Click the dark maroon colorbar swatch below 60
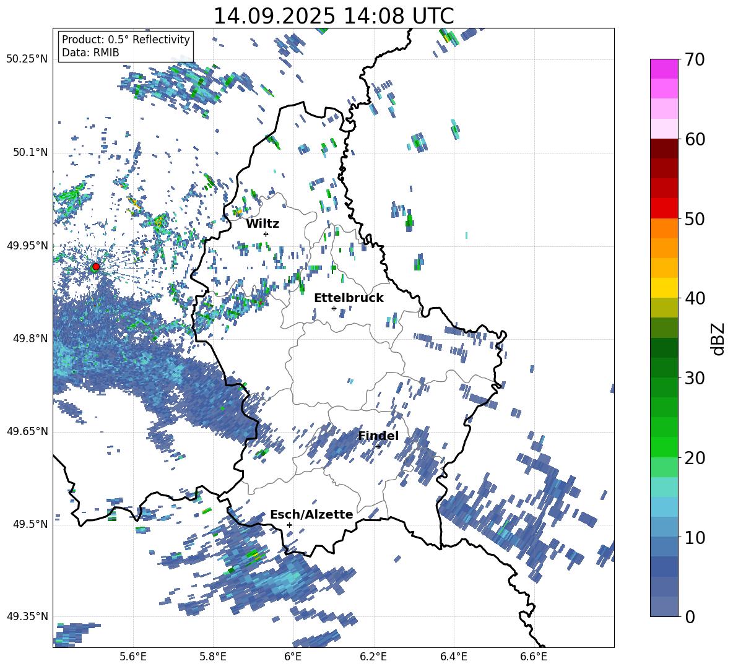This screenshot has width=733, height=669. click(x=664, y=149)
